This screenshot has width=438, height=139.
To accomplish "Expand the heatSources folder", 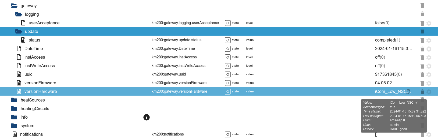I will pyautogui.click(x=14, y=100).
